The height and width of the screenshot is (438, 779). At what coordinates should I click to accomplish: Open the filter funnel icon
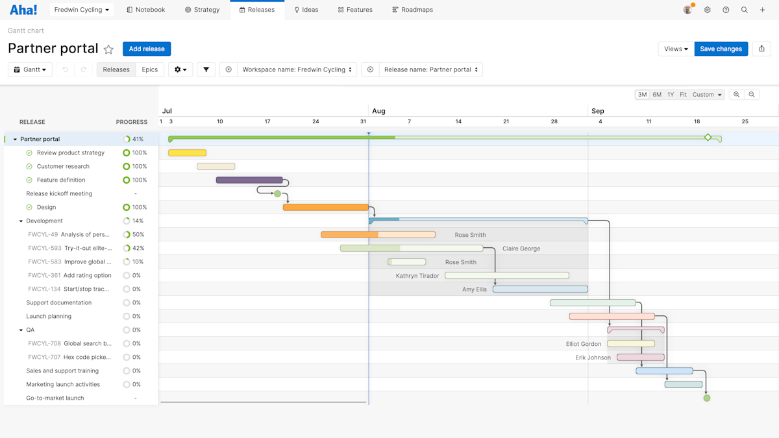pos(206,69)
